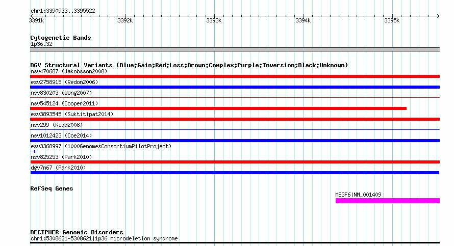Open the MEGF6 NM_001409 magenta gene bar

(x=388, y=201)
